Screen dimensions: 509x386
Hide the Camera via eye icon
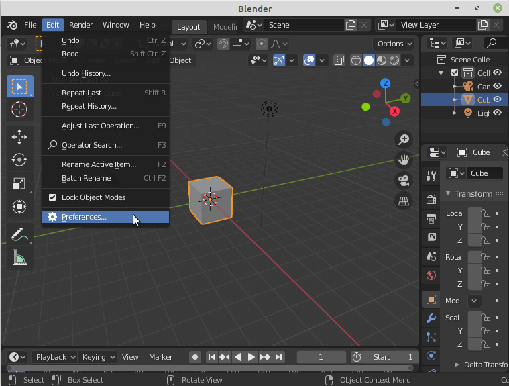pyautogui.click(x=498, y=86)
